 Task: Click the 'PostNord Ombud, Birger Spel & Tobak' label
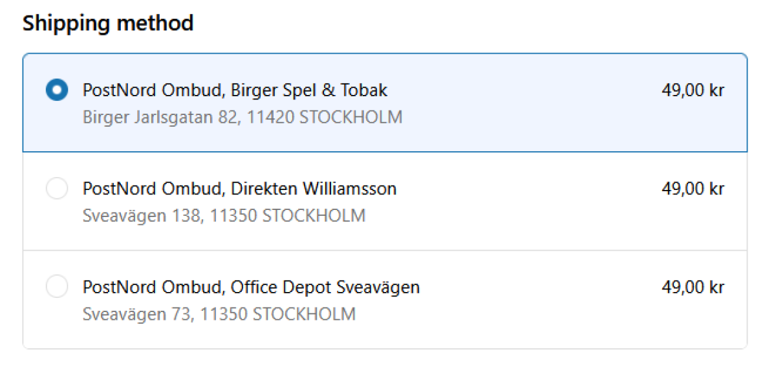click(235, 90)
